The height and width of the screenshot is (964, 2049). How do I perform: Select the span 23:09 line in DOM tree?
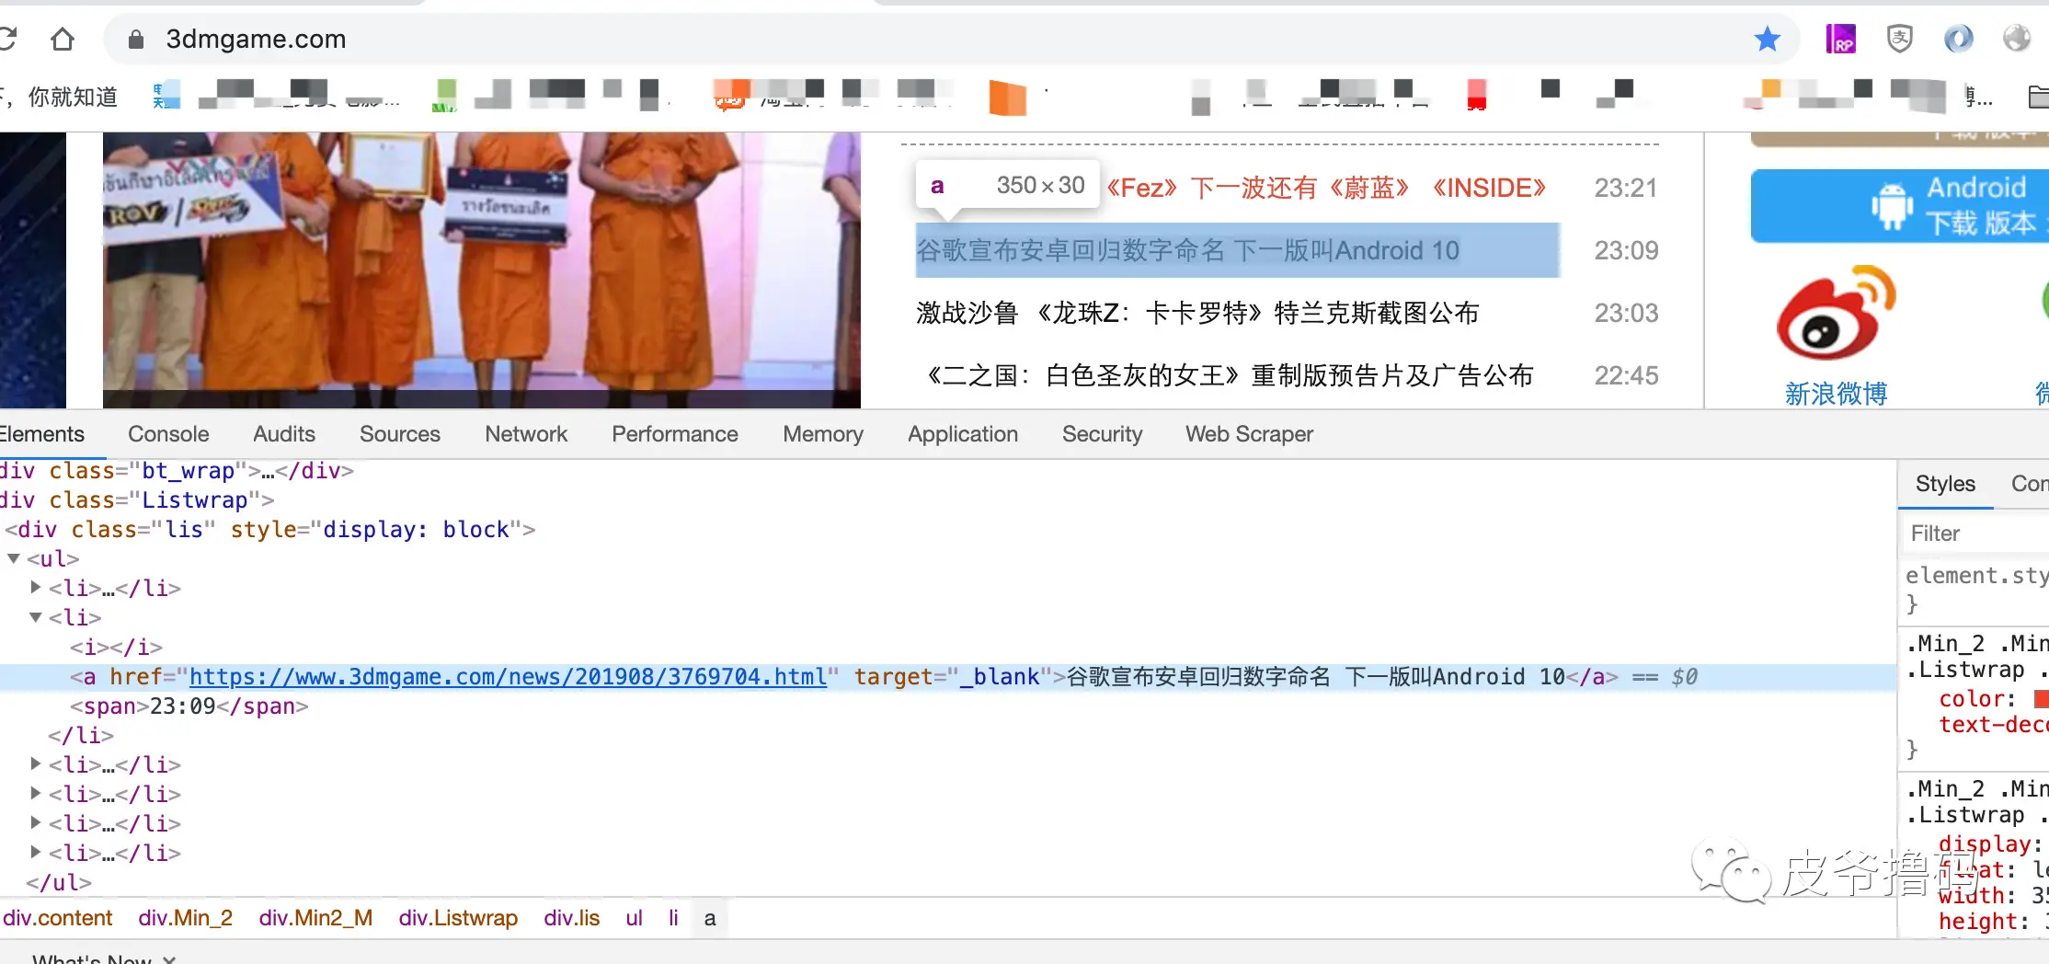(x=189, y=706)
